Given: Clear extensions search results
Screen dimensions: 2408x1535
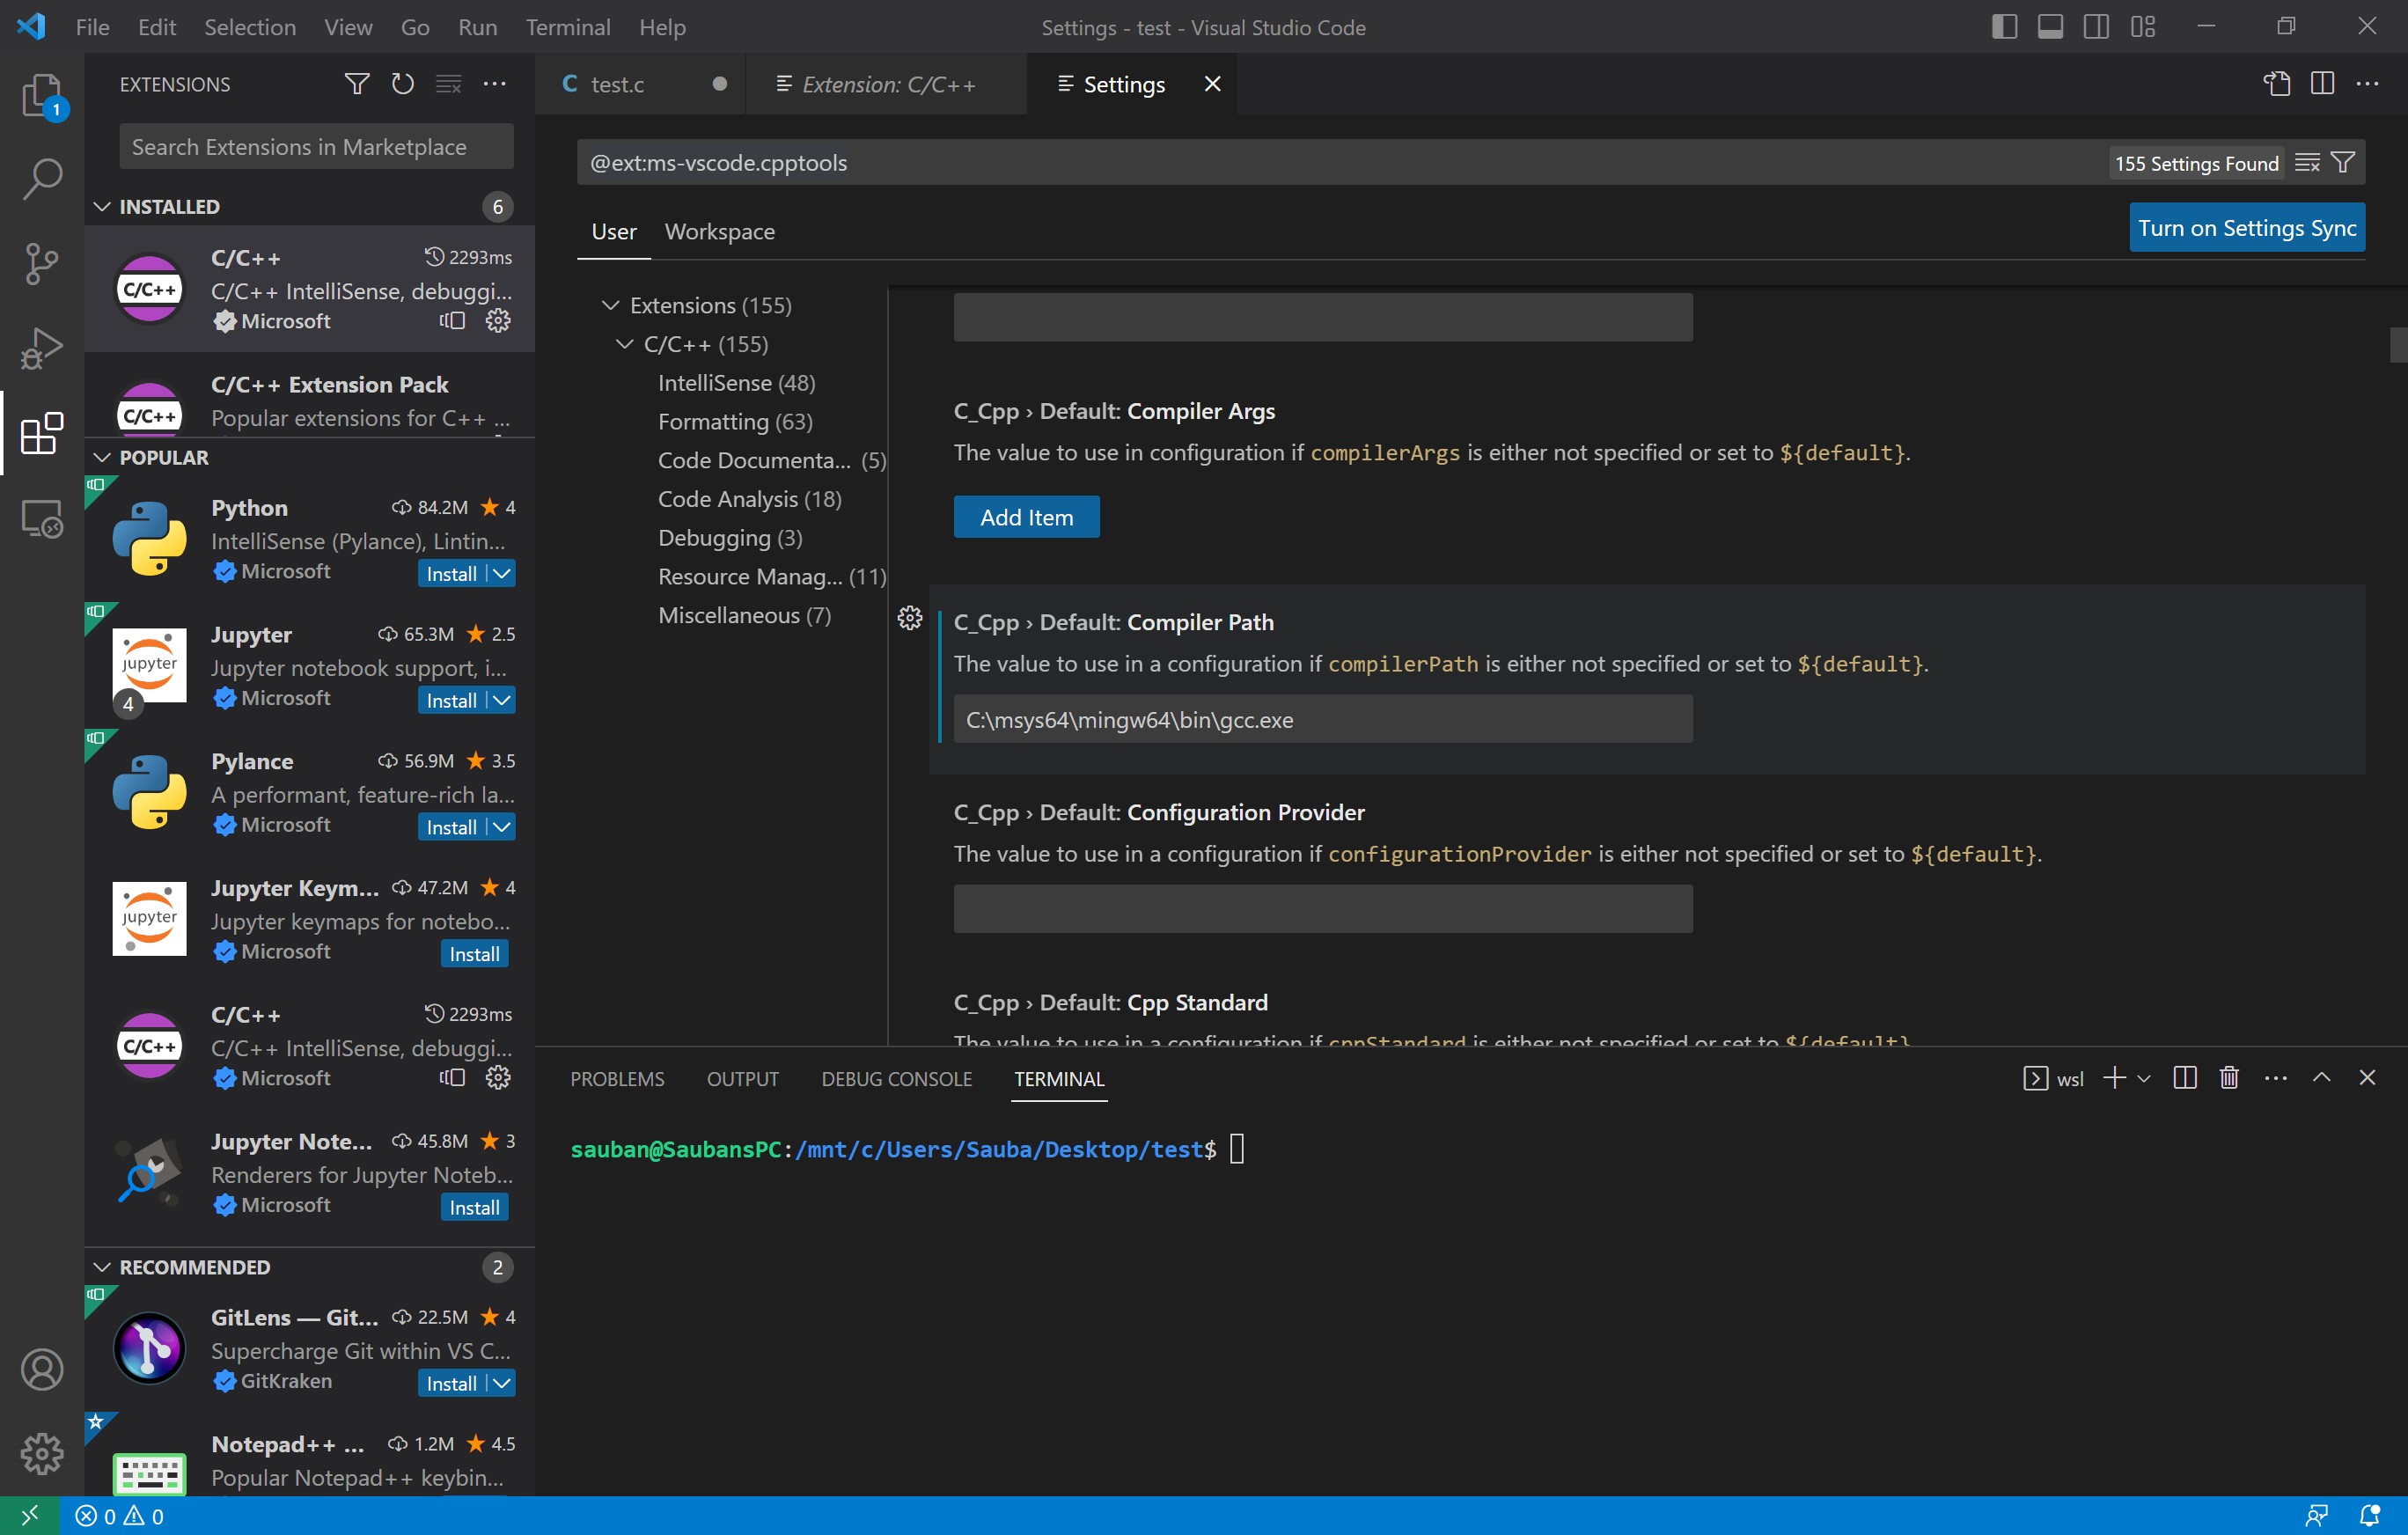Looking at the screenshot, I should point(449,84).
